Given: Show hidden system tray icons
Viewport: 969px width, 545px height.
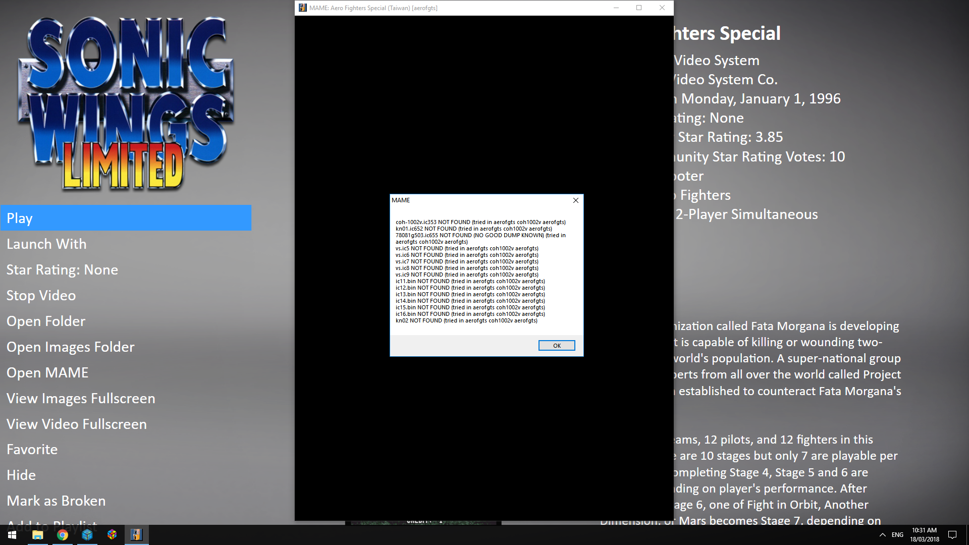Looking at the screenshot, I should click(x=882, y=535).
